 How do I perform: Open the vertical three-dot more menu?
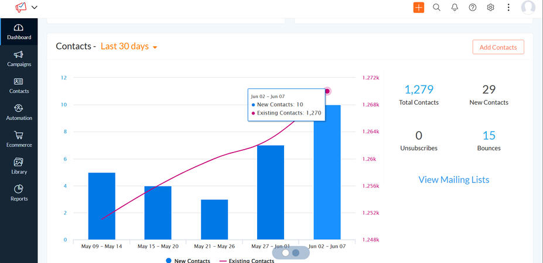pyautogui.click(x=508, y=8)
